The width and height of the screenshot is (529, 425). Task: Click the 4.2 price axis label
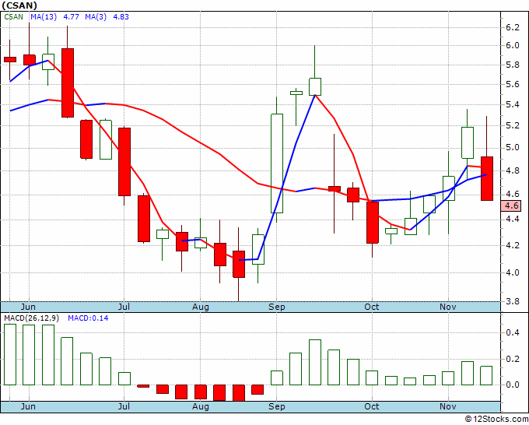click(x=512, y=245)
